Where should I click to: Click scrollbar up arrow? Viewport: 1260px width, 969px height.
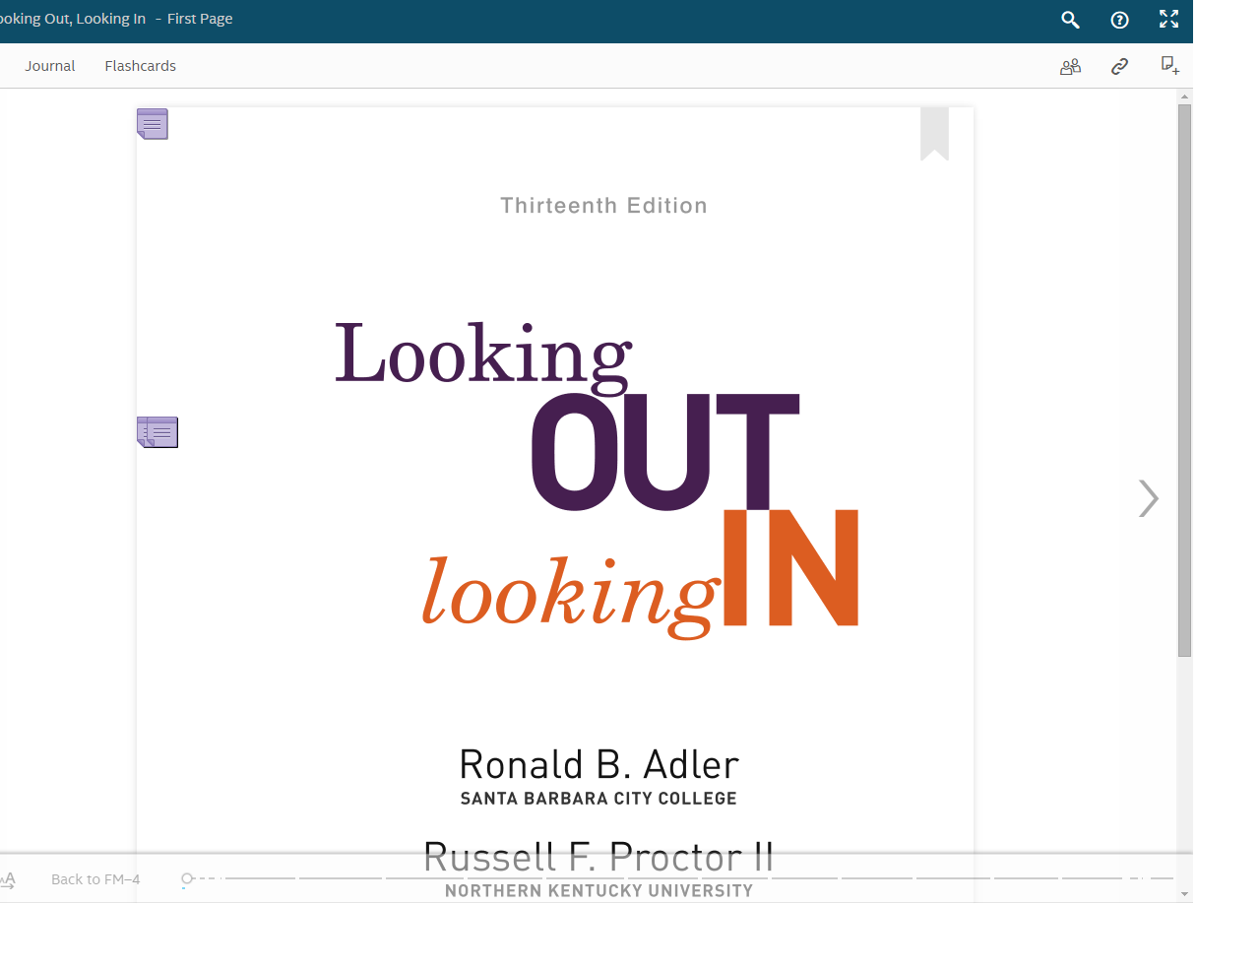1184,97
